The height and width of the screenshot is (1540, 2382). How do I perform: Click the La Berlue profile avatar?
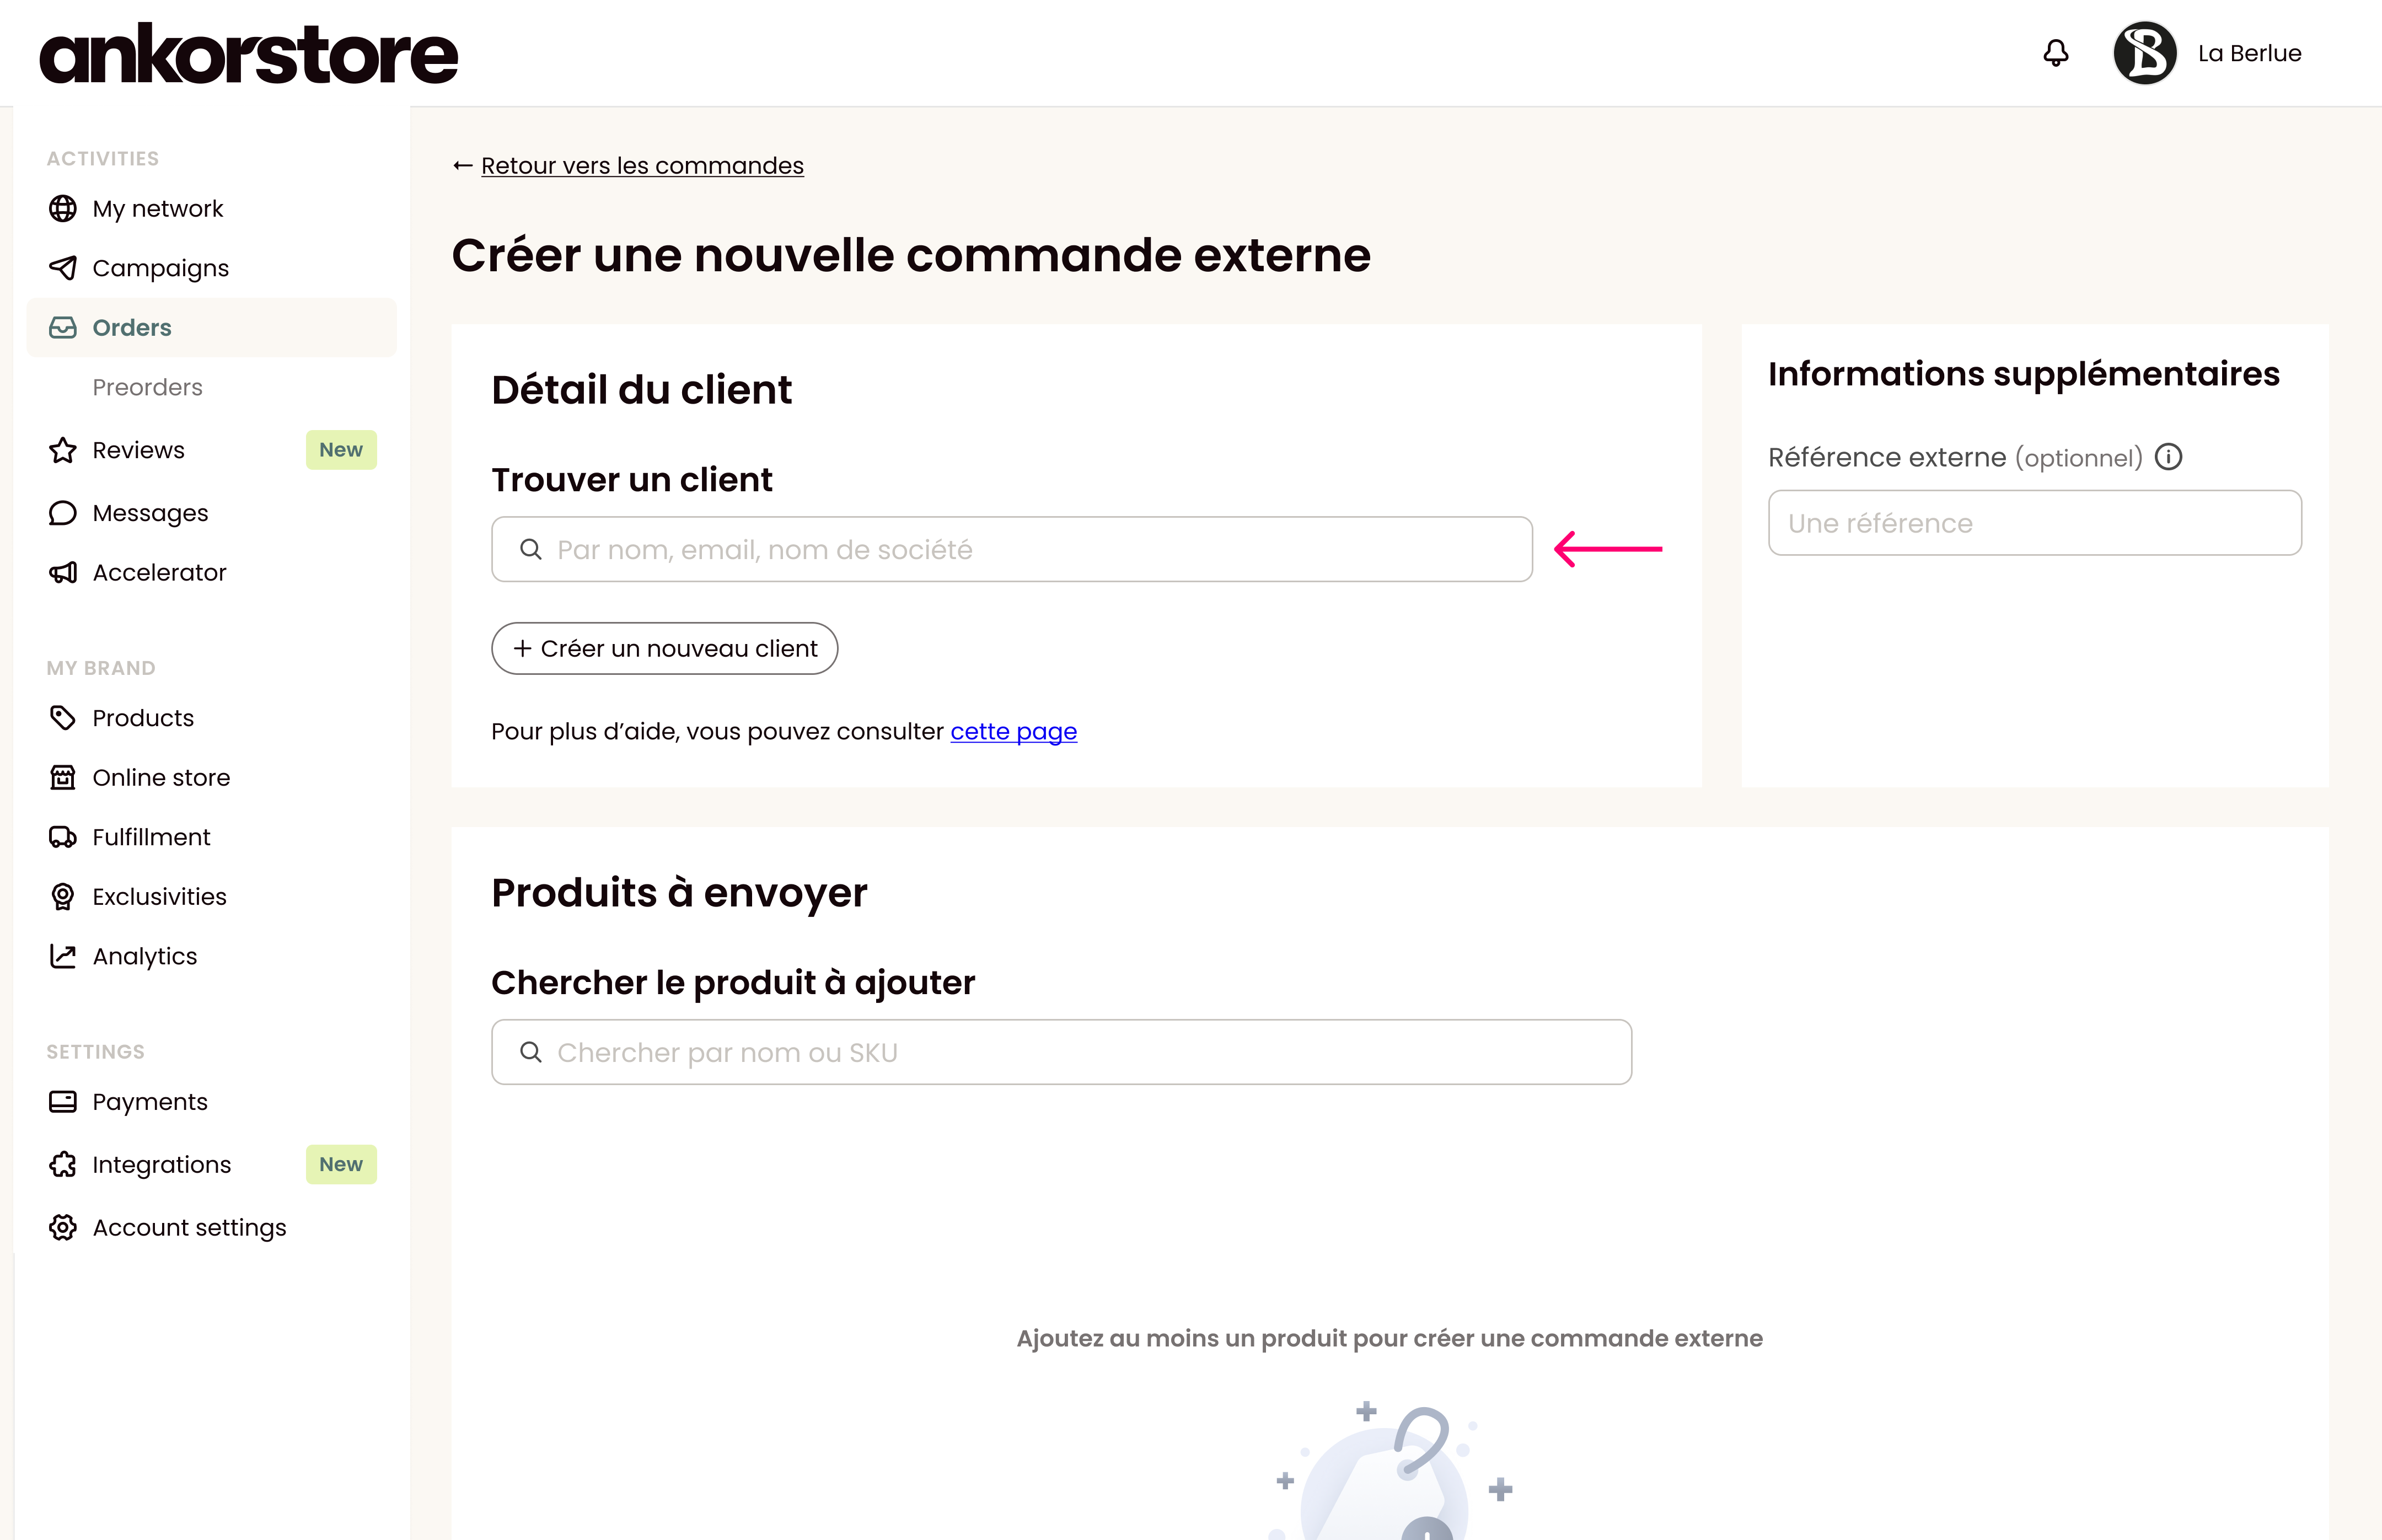(2144, 53)
